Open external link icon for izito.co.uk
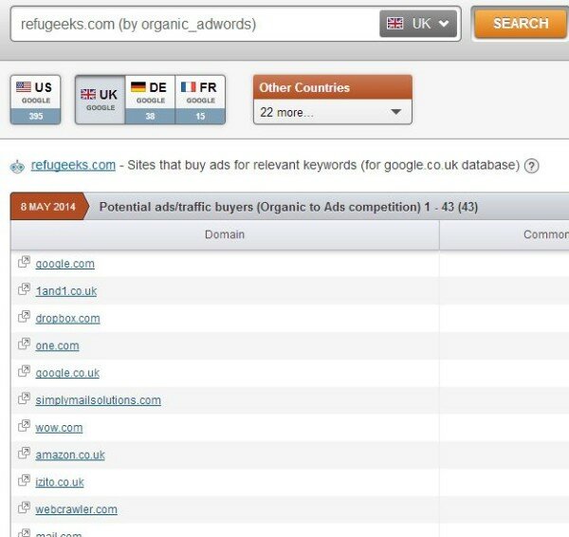This screenshot has height=537, width=569. pyautogui.click(x=24, y=480)
